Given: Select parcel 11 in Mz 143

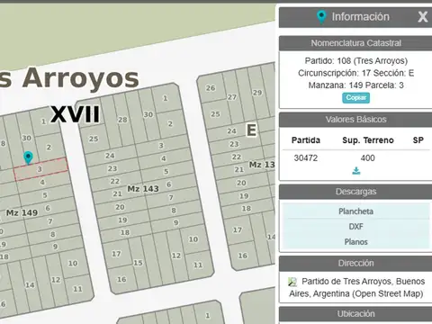Looking at the screenshot, I should (x=198, y=265).
